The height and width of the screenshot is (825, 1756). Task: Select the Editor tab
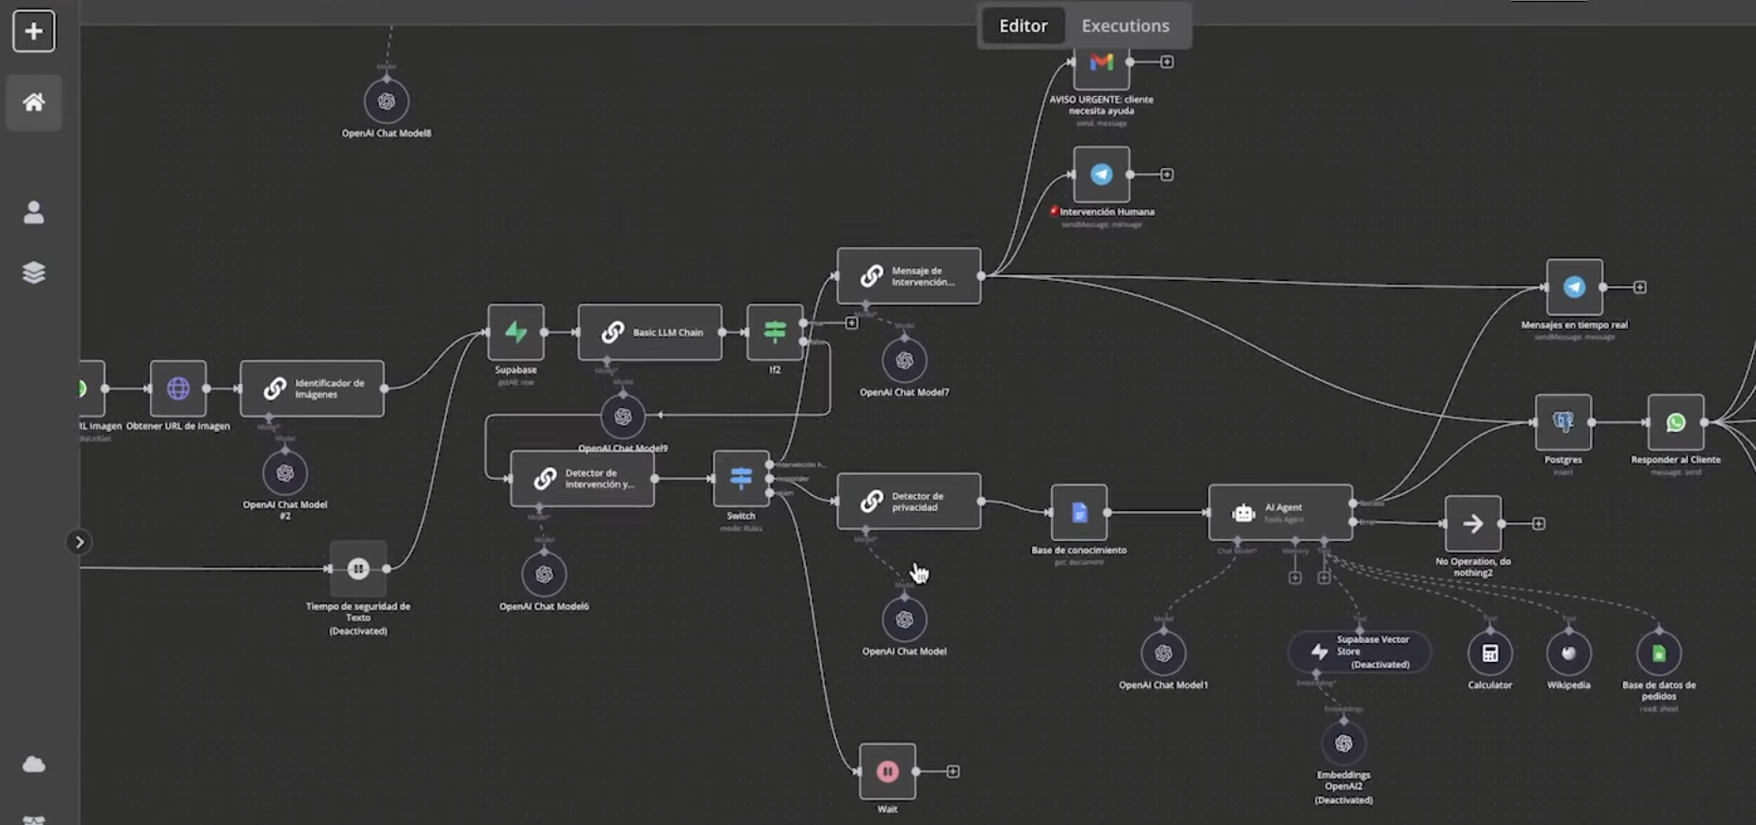tap(1023, 25)
